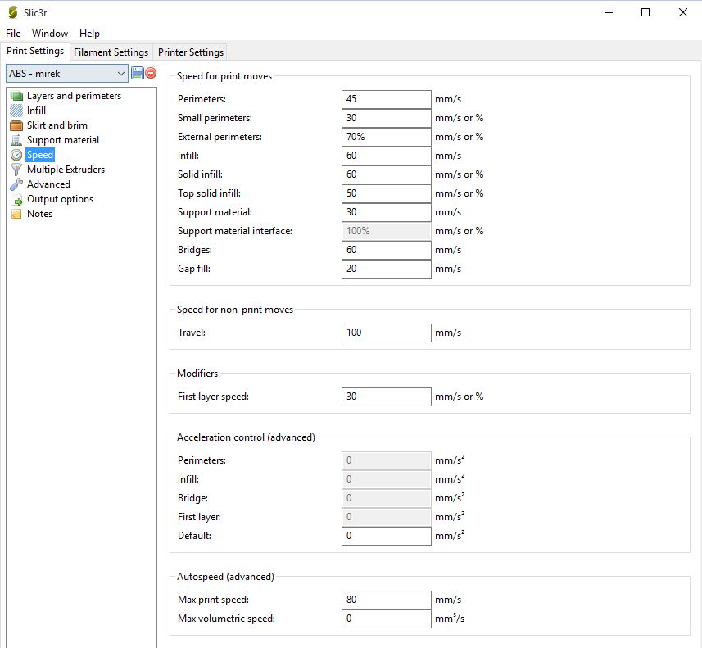Click the red delete preset icon
The height and width of the screenshot is (648, 702).
click(x=151, y=74)
